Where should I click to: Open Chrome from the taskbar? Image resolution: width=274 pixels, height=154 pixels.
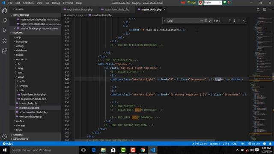click(x=143, y=150)
